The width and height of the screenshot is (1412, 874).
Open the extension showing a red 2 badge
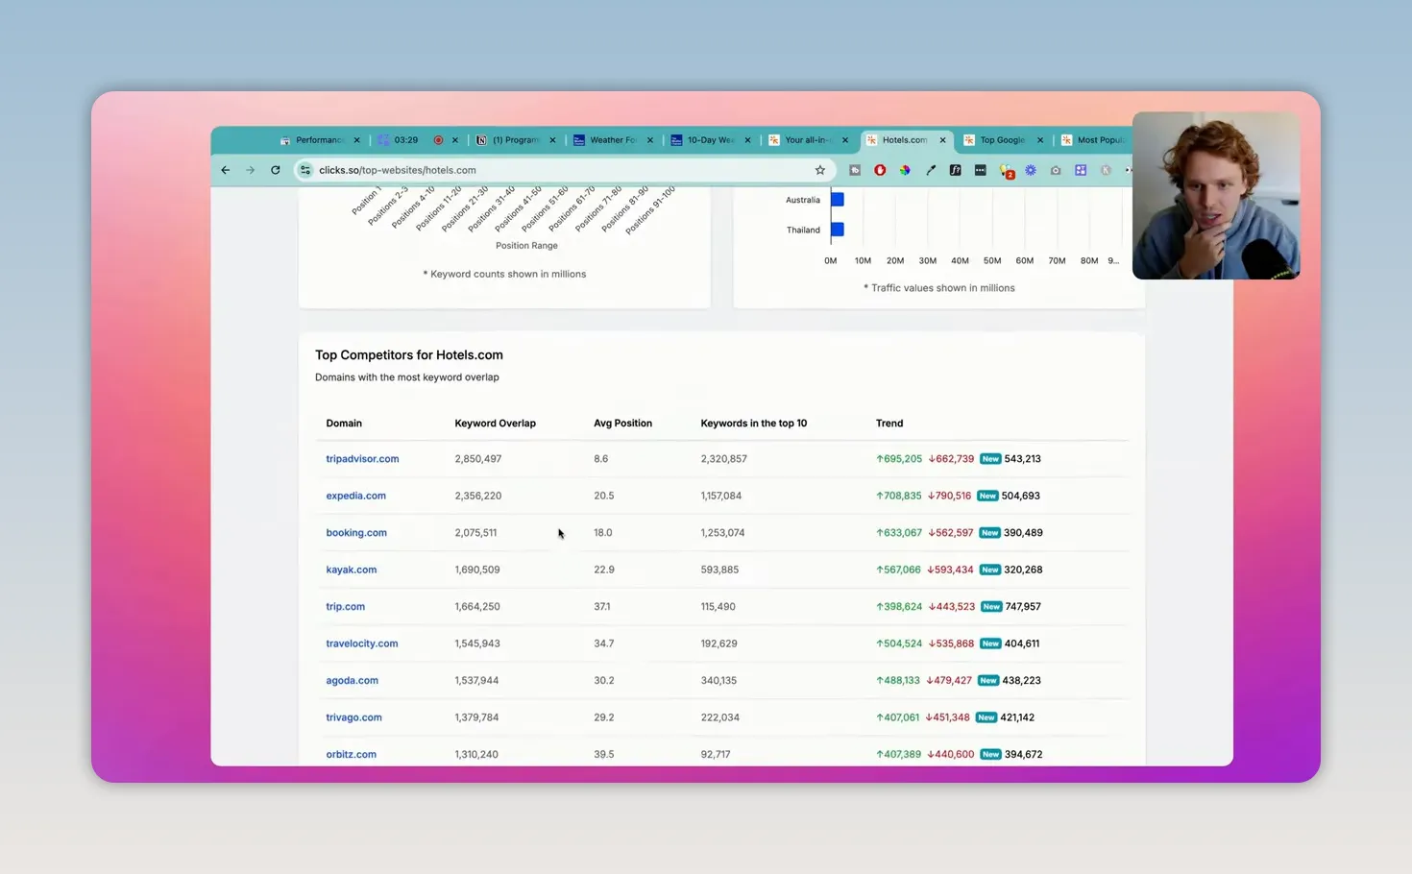click(1006, 171)
